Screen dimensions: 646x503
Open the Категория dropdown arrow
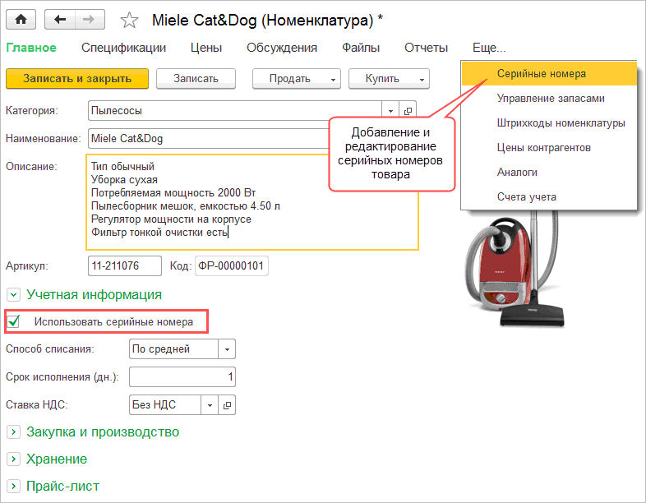tap(390, 111)
